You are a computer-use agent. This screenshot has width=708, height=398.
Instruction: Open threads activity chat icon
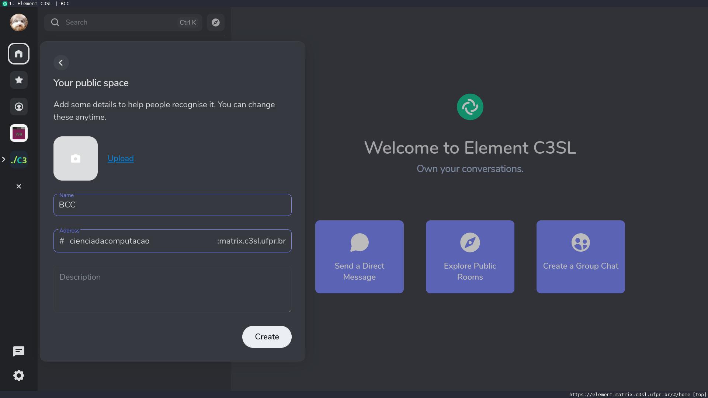[18, 351]
